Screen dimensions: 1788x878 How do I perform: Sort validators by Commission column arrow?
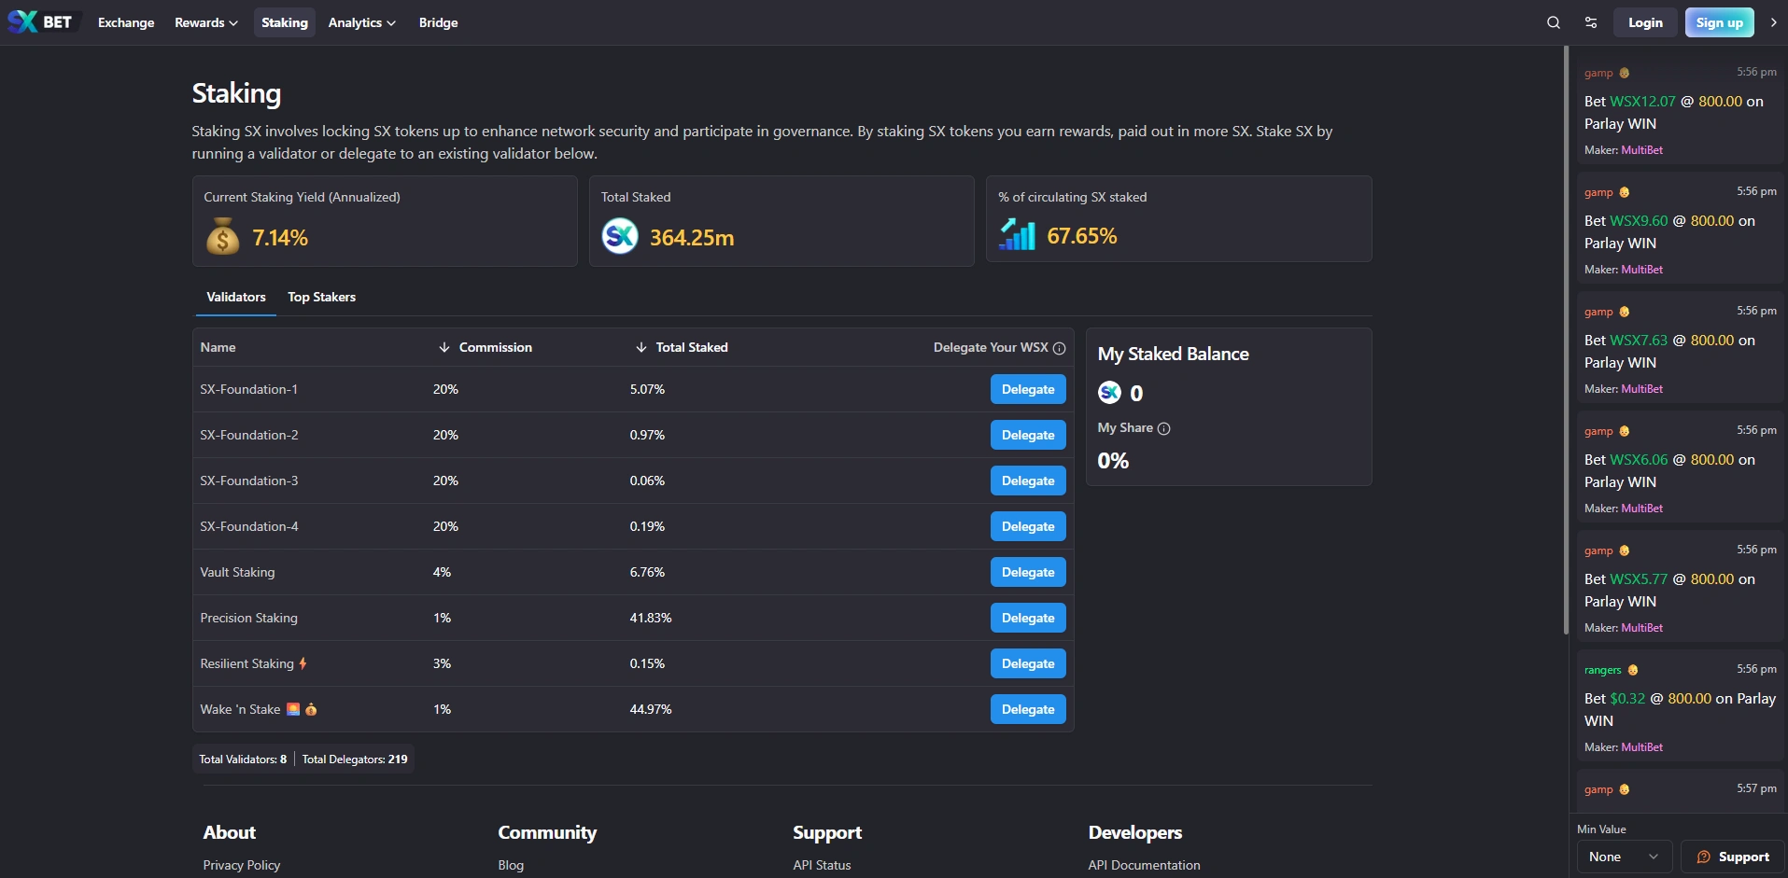pos(444,347)
